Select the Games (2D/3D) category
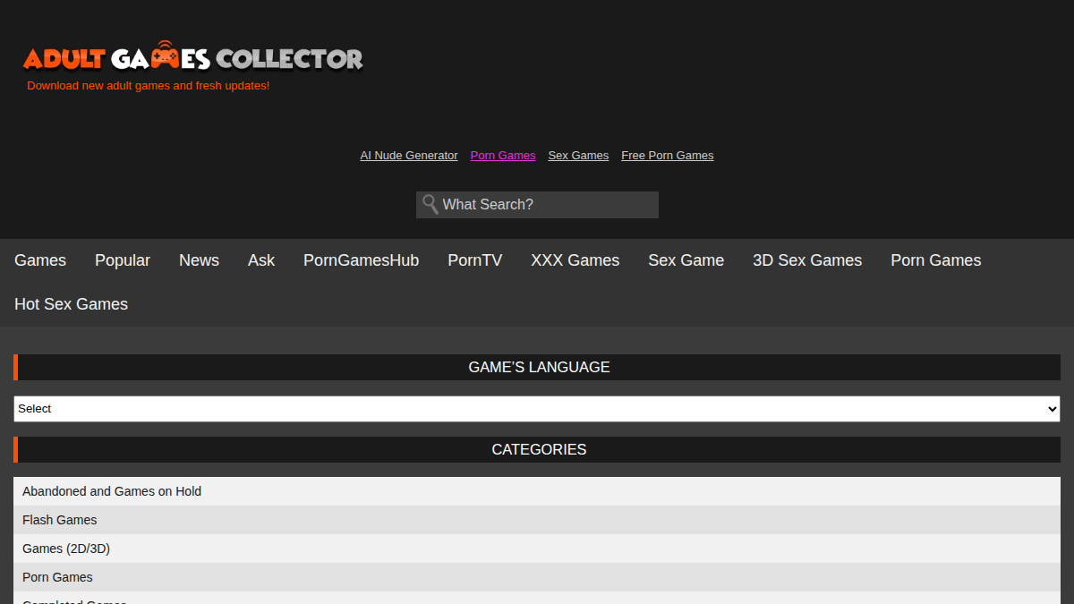1074x604 pixels. tap(537, 549)
